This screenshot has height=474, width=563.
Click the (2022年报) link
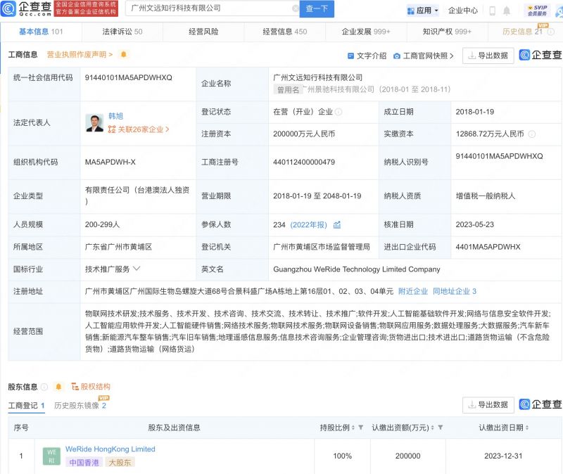pos(308,225)
